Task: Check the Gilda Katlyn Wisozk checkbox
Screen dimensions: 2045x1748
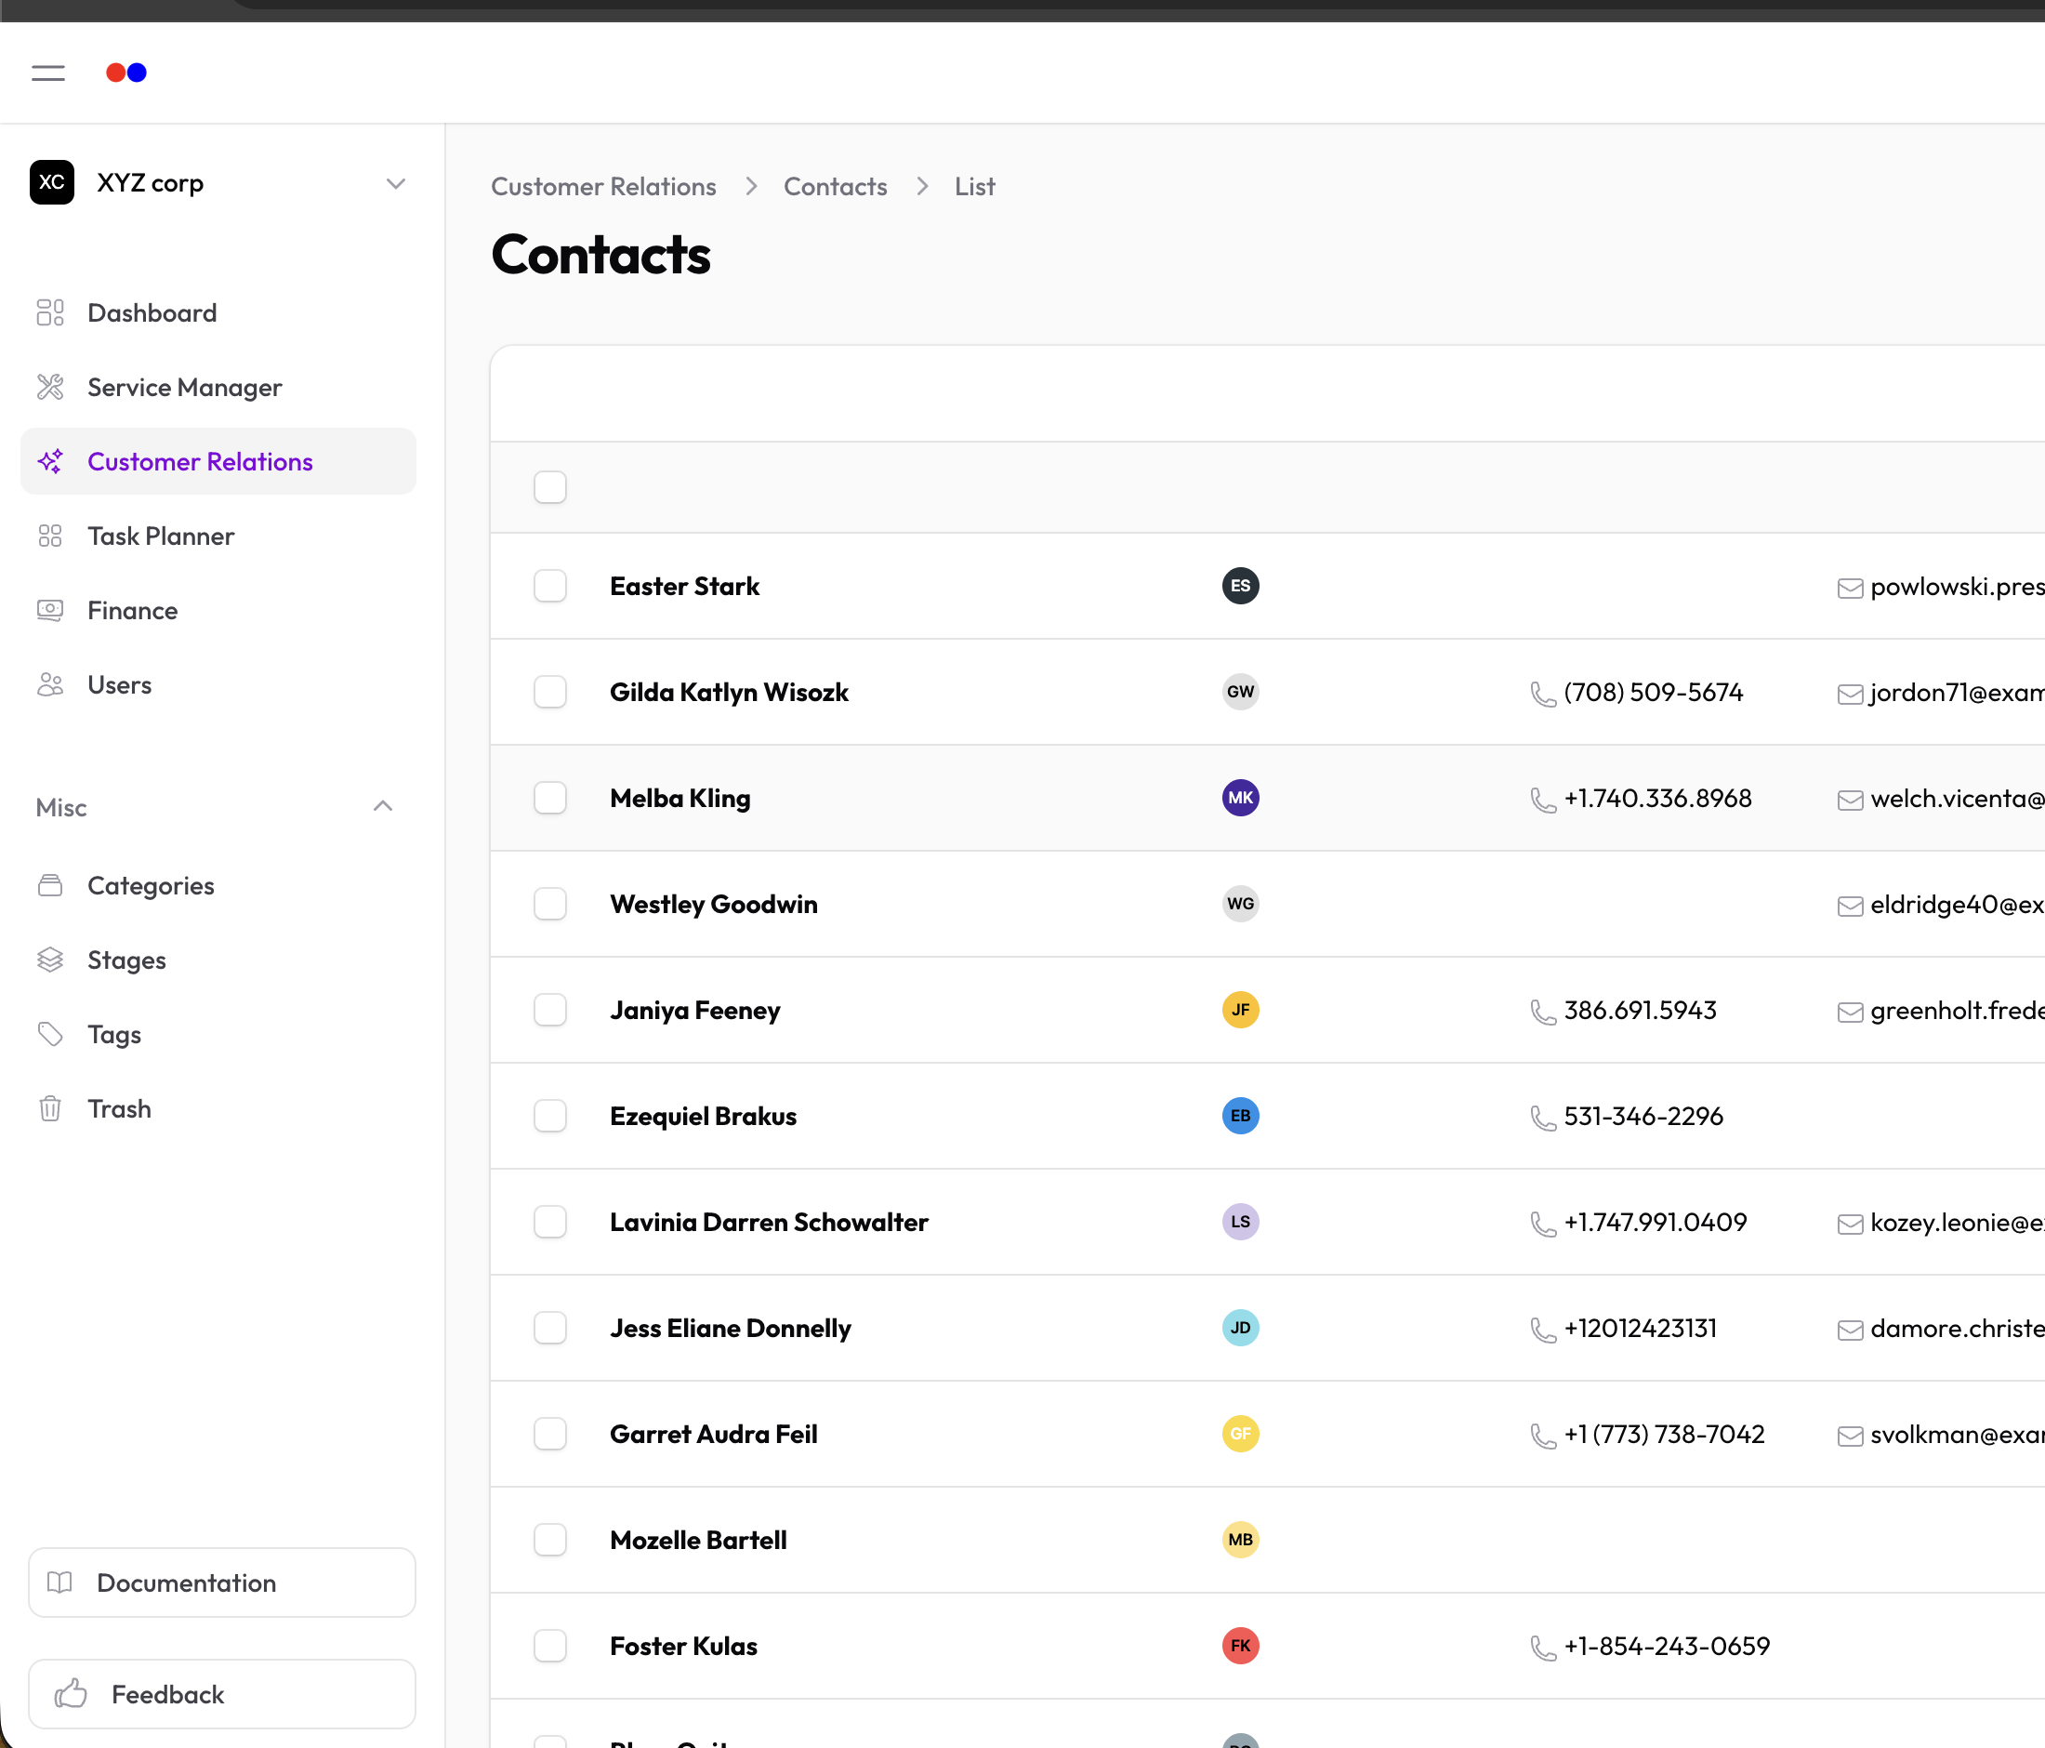Action: point(549,692)
